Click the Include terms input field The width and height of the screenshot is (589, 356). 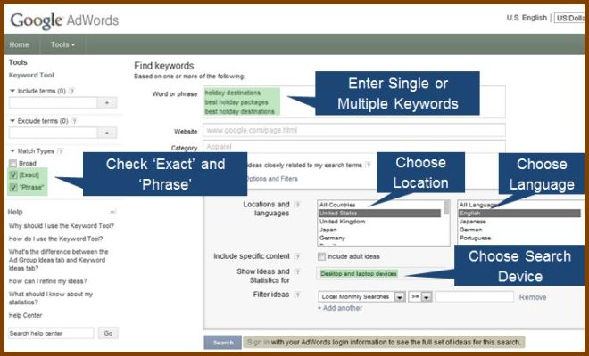[x=53, y=102]
